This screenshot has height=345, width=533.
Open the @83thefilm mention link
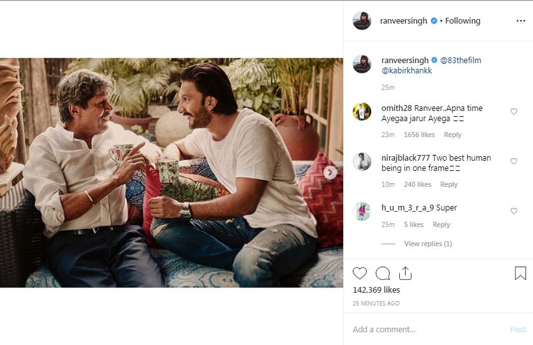[460, 61]
